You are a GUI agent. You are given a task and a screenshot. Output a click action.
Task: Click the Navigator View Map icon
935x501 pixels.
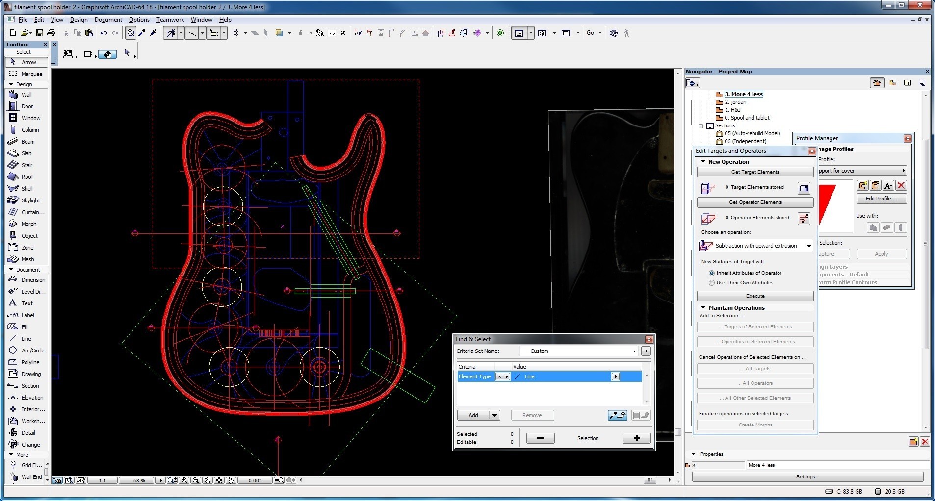tap(892, 83)
